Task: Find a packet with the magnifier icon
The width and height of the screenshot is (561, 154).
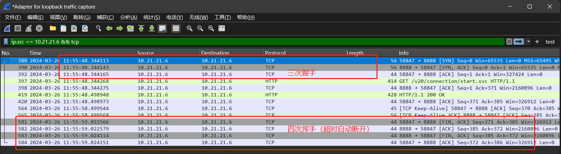Action: [99, 28]
